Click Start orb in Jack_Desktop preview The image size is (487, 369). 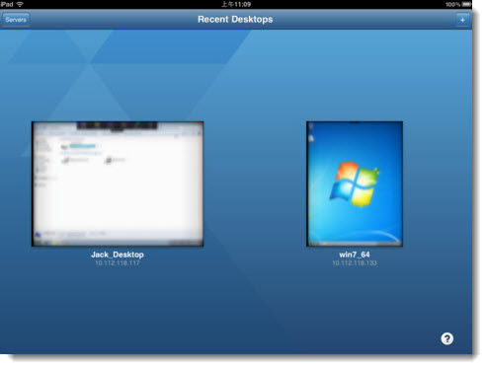coord(39,235)
